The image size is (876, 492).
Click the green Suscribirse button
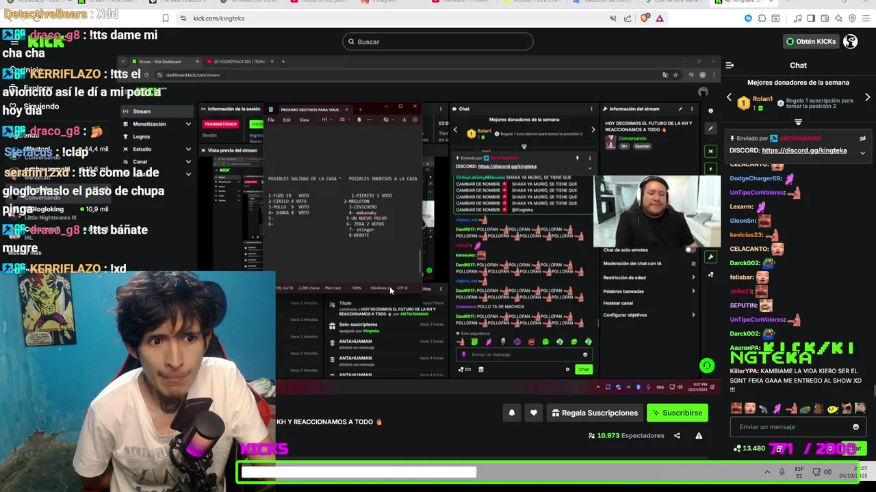678,413
